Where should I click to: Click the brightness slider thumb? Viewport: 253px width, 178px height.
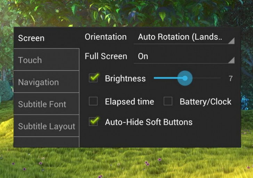point(185,78)
